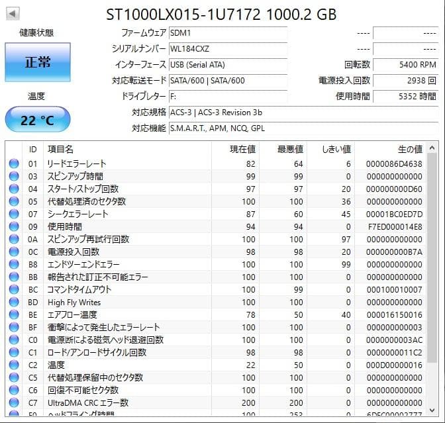Select the 22 °C temperature button

point(38,120)
